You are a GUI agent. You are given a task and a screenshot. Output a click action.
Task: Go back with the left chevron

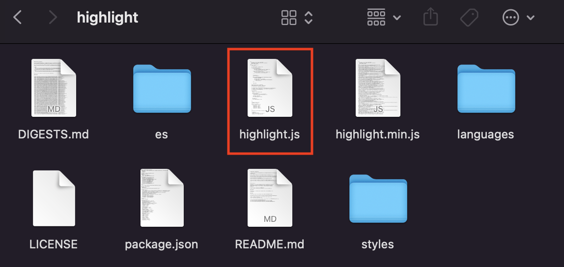(x=17, y=17)
